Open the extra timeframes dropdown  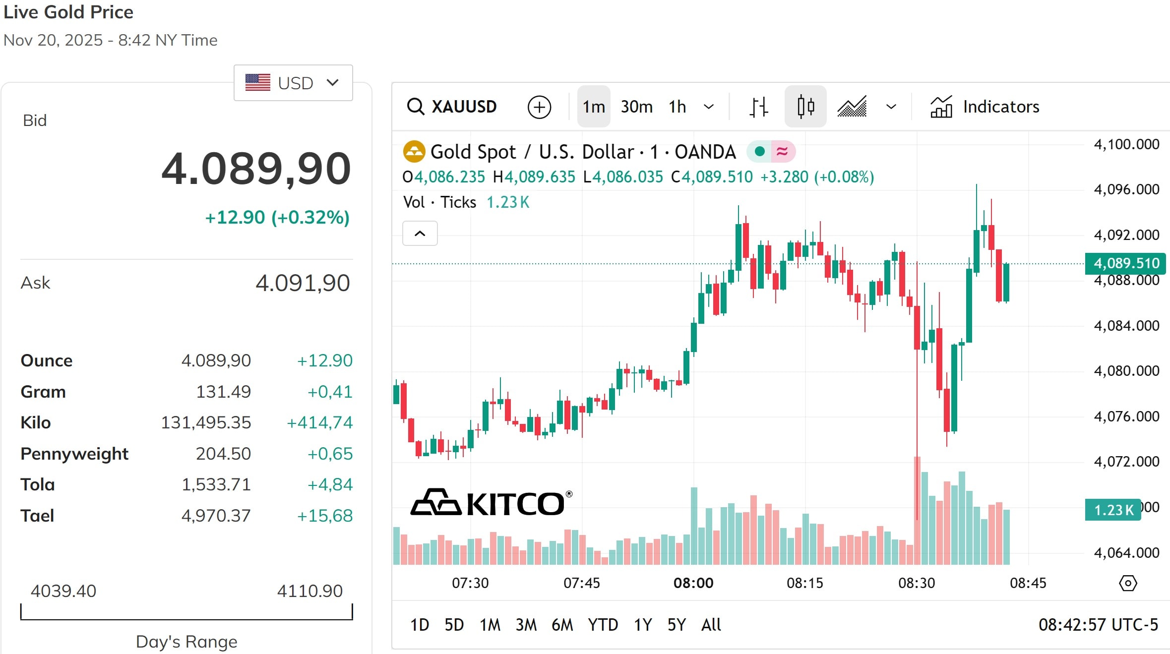point(709,106)
